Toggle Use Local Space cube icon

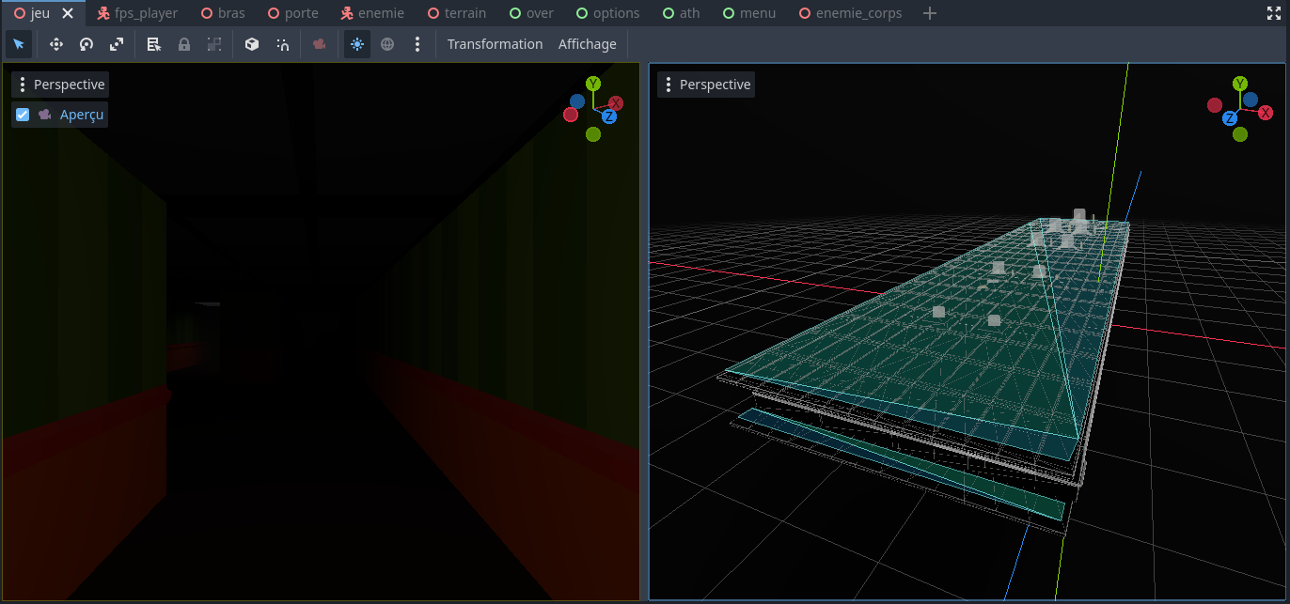point(252,44)
